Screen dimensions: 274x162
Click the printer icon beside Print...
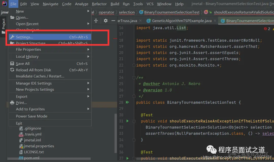click(x=12, y=103)
